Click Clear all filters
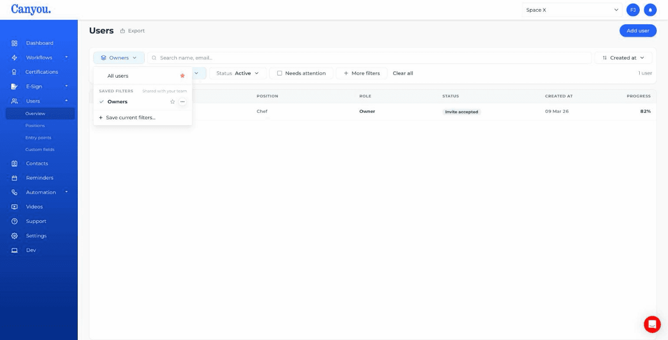Screen dimensions: 668x340 pyautogui.click(x=403, y=73)
